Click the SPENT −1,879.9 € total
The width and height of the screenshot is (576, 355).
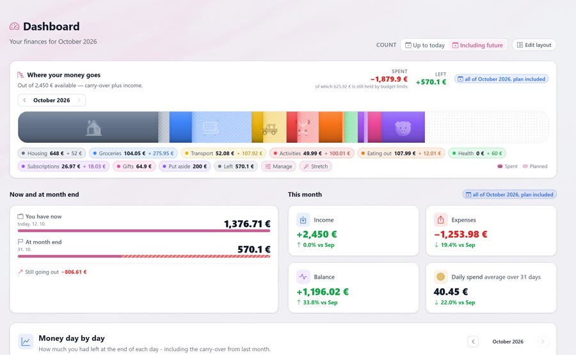click(388, 79)
